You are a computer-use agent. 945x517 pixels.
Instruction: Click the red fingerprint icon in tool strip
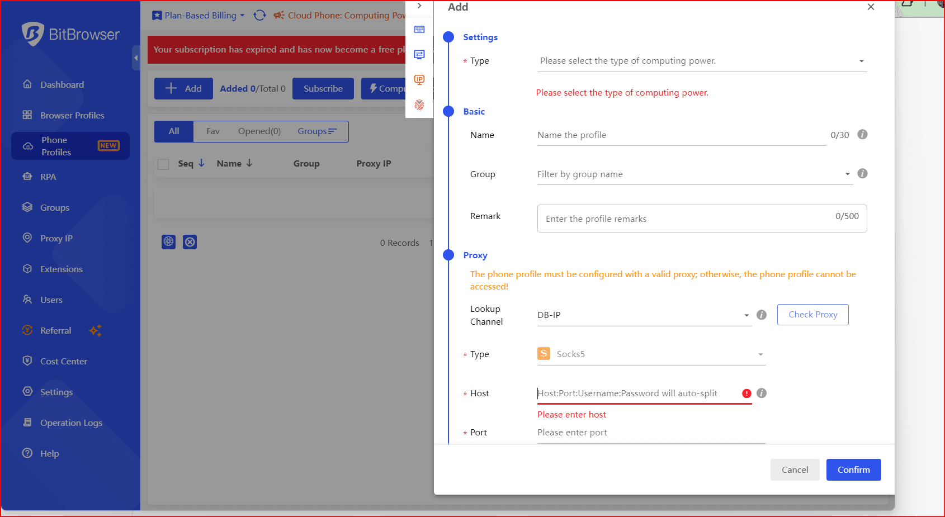(x=419, y=105)
